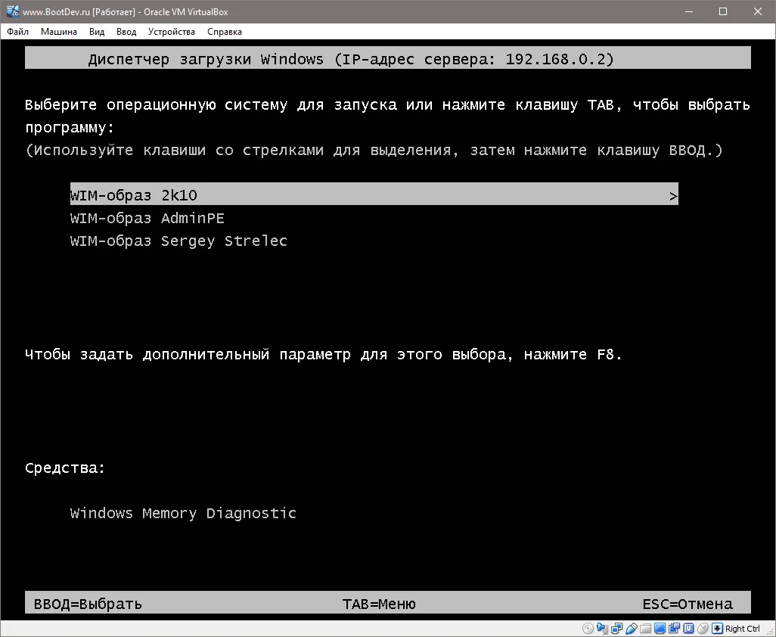Screen dimensions: 776x637
Task: Maximize the VirtualBox window
Action: pos(723,11)
